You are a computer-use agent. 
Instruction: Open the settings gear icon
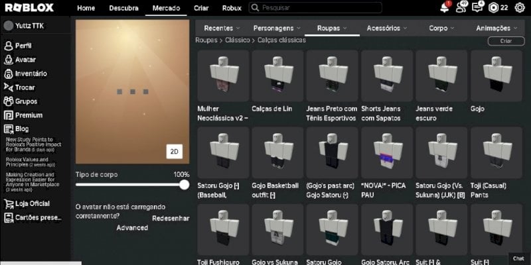tap(520, 8)
